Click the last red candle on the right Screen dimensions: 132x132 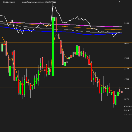pos(122,92)
